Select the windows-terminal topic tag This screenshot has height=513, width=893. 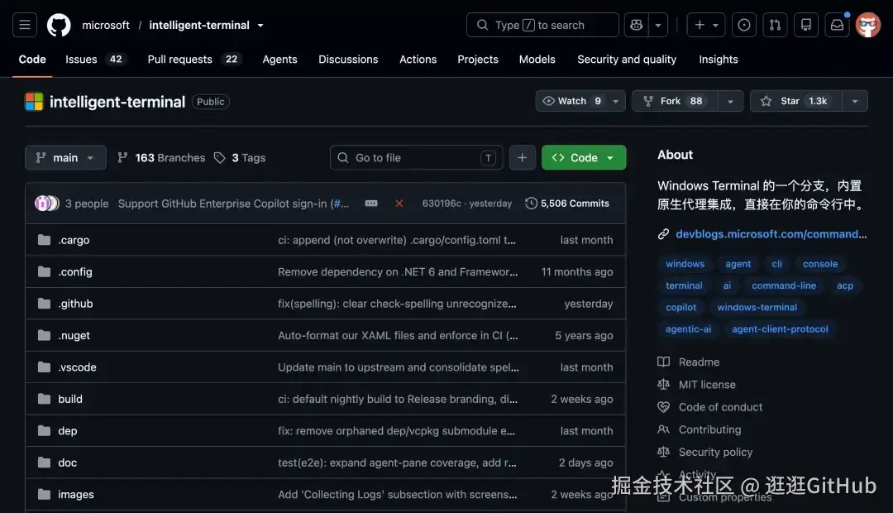tap(757, 307)
